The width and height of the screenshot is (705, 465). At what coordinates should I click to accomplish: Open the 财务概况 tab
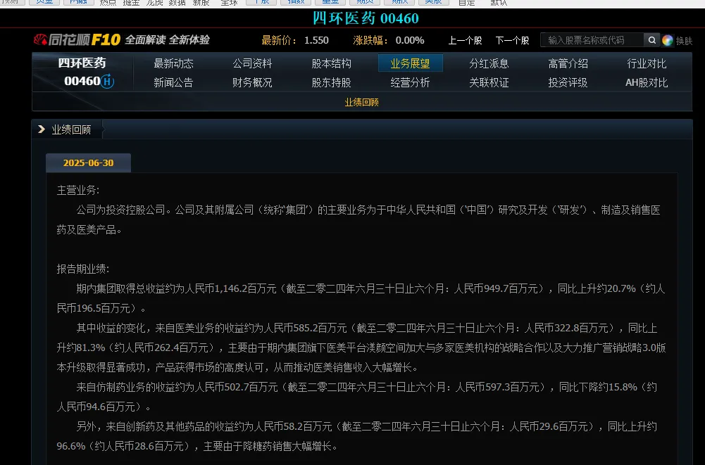click(252, 83)
